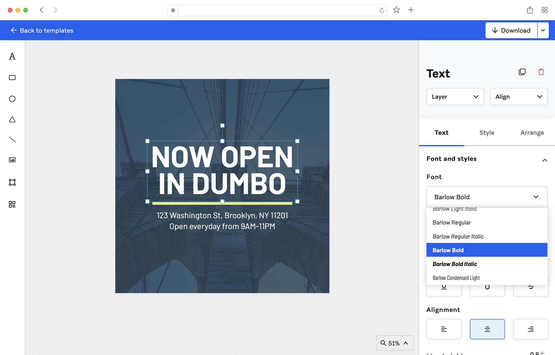Viewport: 555px width, 355px height.
Task: Open the Image insert tool
Action: 12,160
